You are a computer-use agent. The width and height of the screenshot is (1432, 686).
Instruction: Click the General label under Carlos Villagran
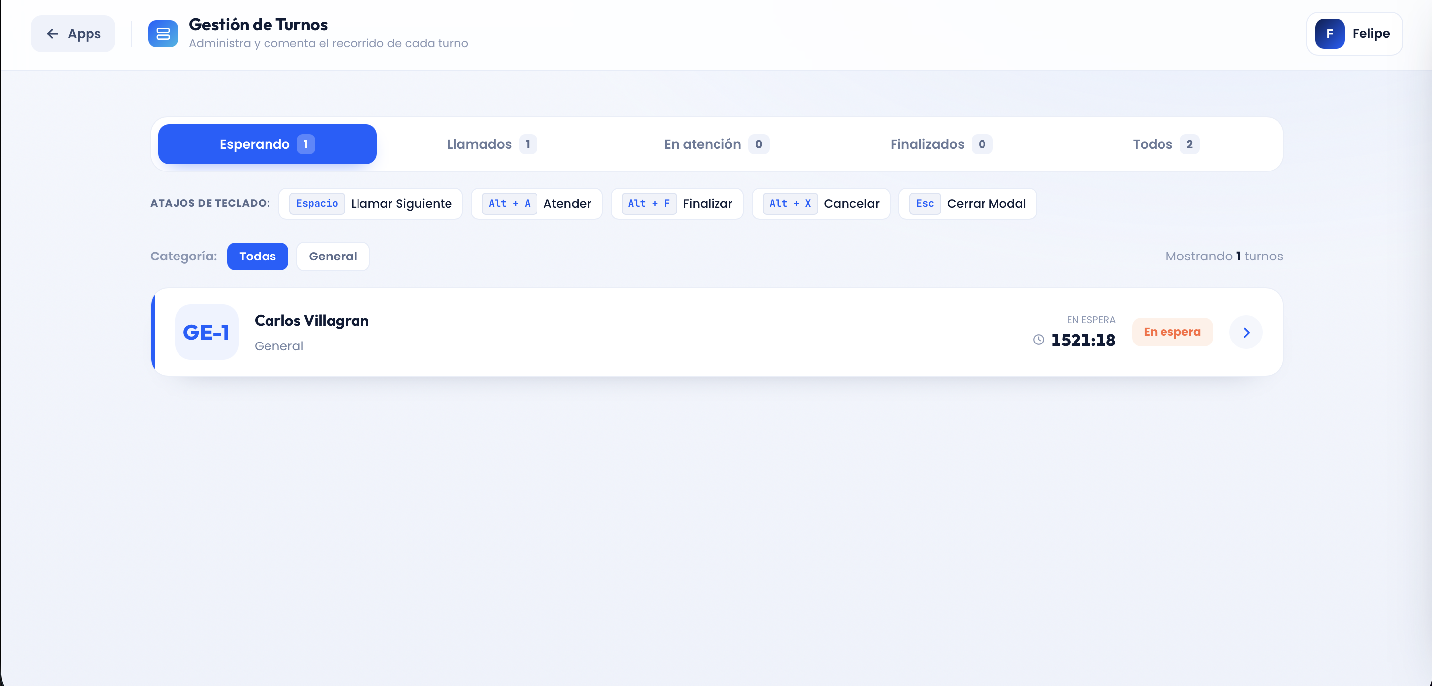(x=279, y=346)
